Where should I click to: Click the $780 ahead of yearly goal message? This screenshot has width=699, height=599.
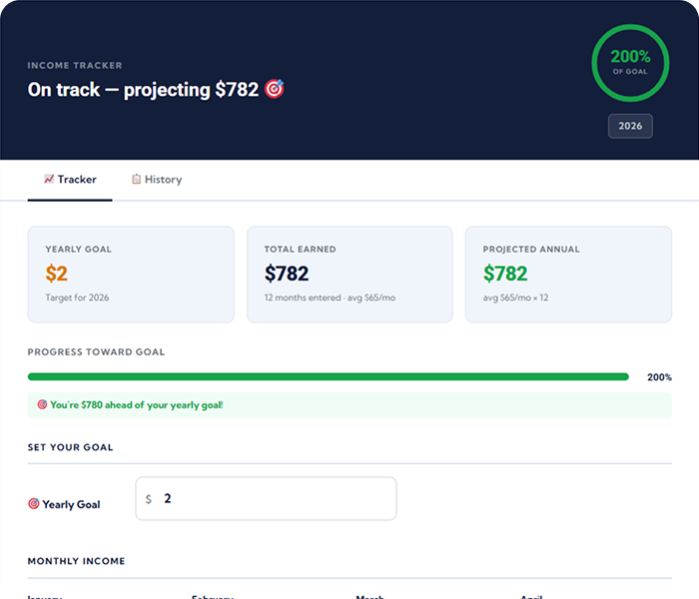pos(137,405)
